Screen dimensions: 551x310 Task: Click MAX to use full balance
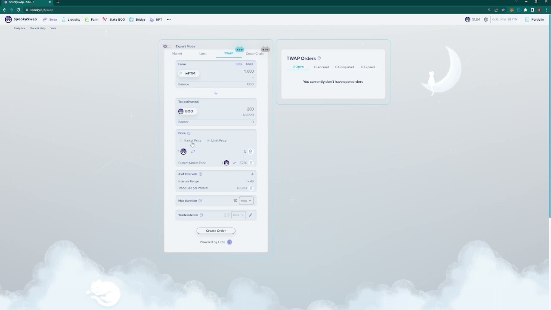pyautogui.click(x=250, y=64)
